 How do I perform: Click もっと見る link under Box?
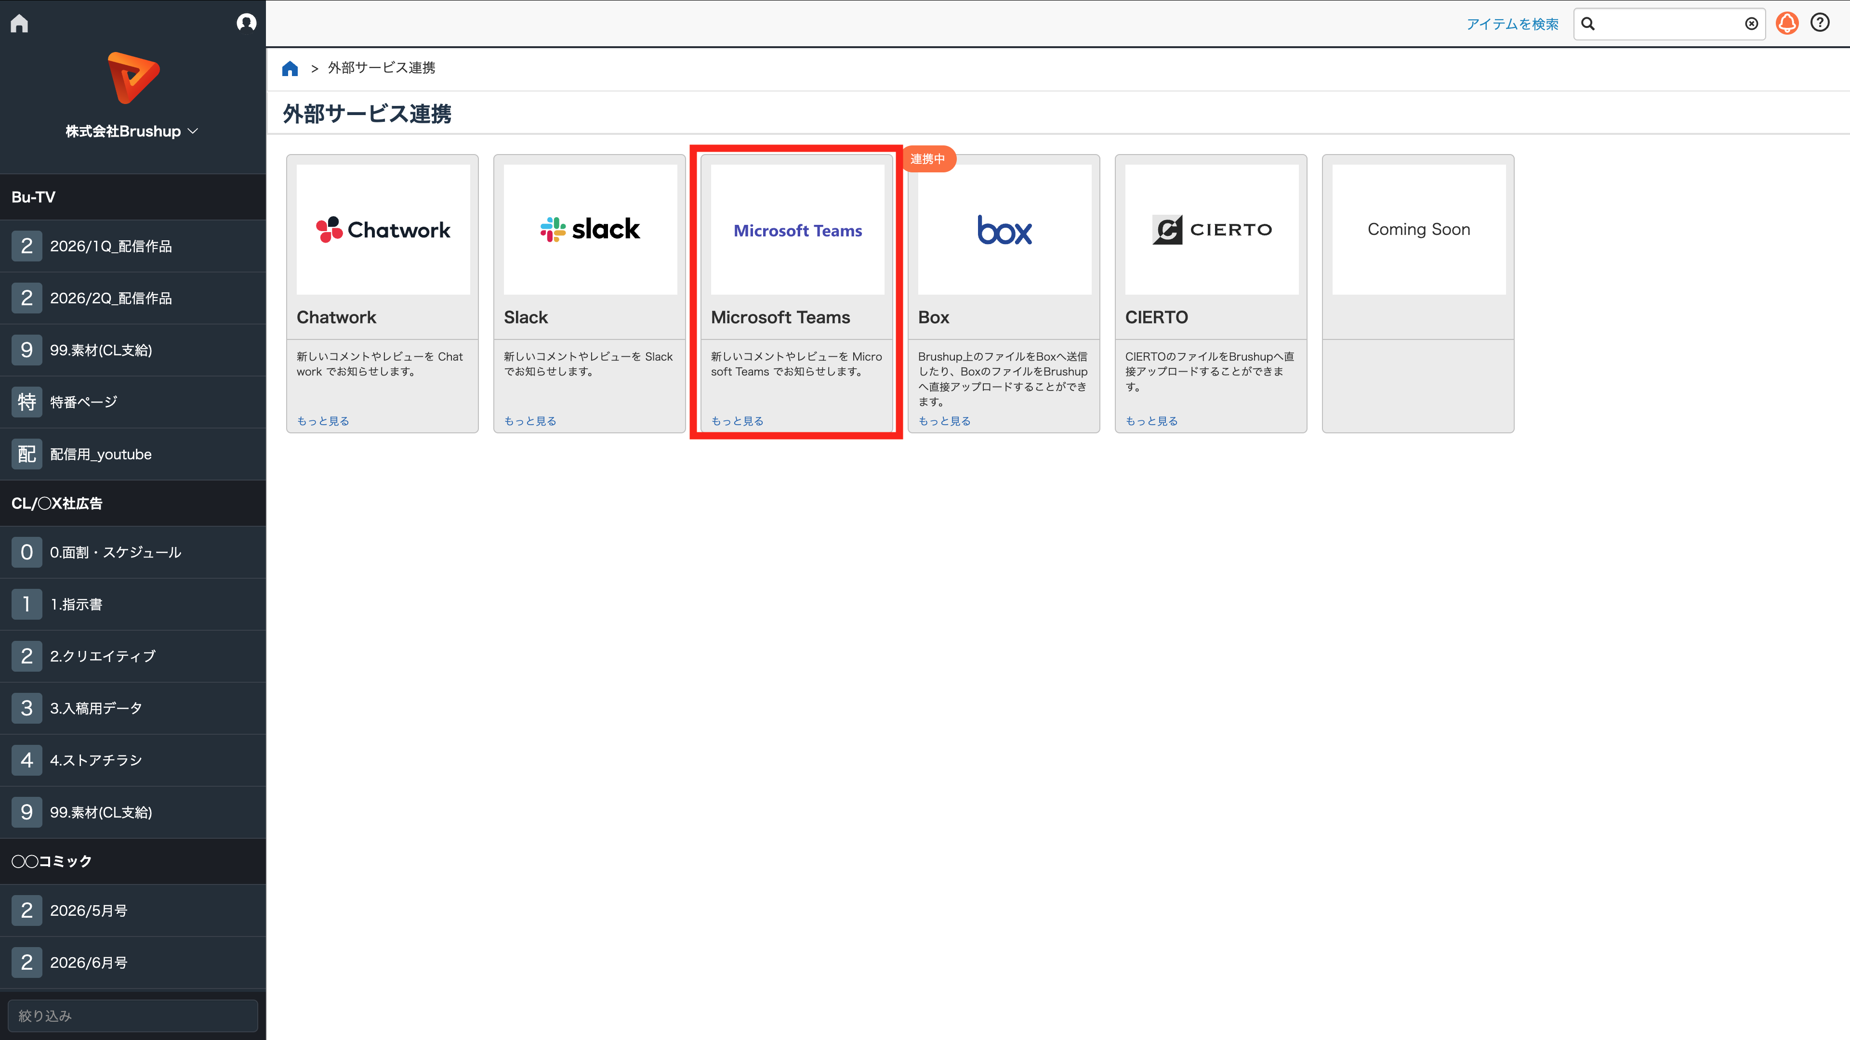(944, 421)
